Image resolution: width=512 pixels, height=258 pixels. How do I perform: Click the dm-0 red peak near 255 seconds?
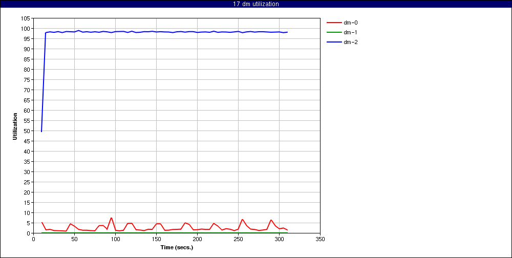point(242,220)
